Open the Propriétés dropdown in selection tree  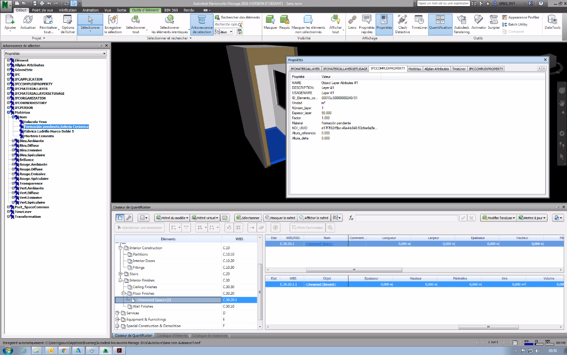[55, 54]
